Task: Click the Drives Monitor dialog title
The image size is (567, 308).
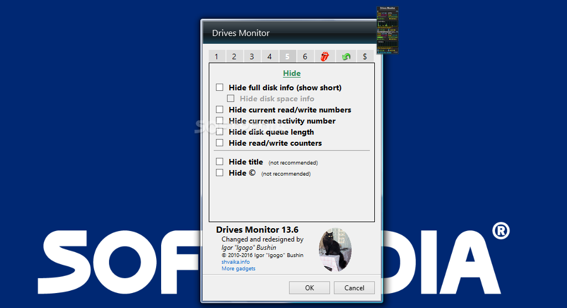Action: point(241,33)
